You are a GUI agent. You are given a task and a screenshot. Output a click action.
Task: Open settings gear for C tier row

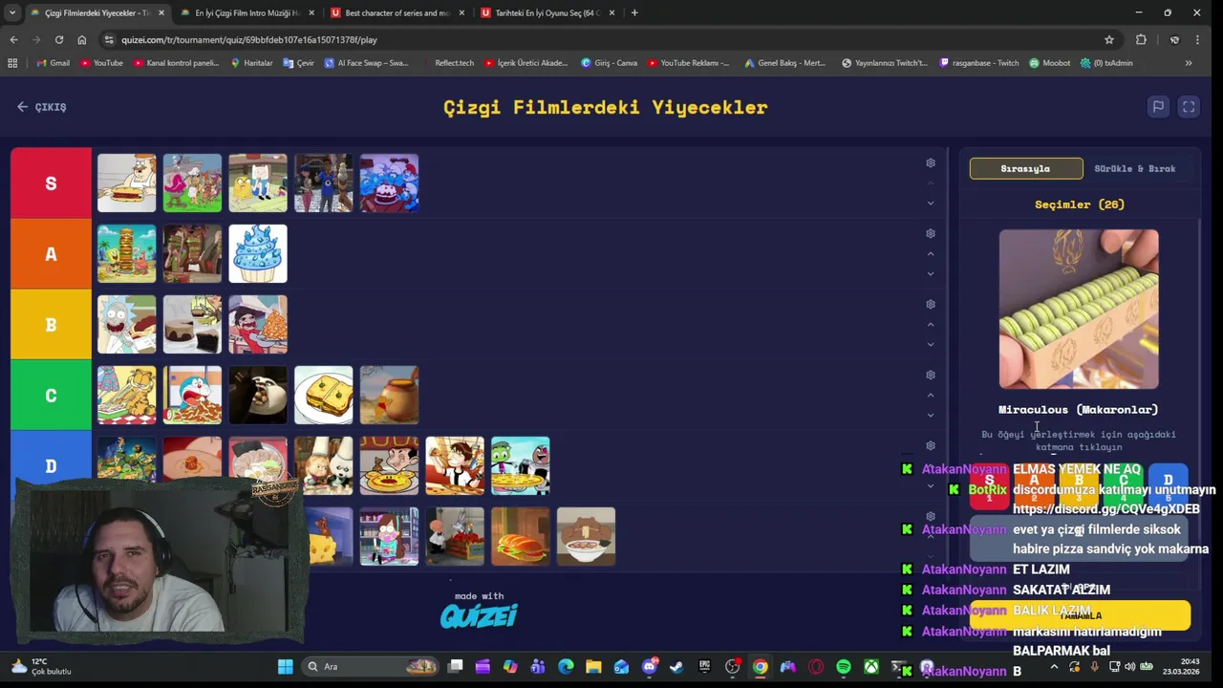[x=931, y=376]
